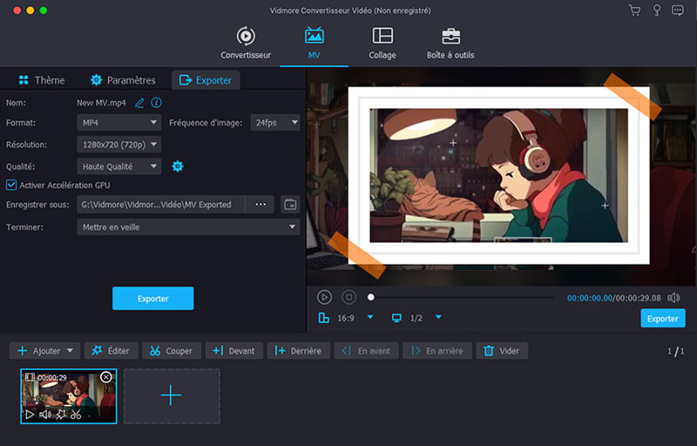Click the Exporter button under preview
This screenshot has width=697, height=446.
663,319
